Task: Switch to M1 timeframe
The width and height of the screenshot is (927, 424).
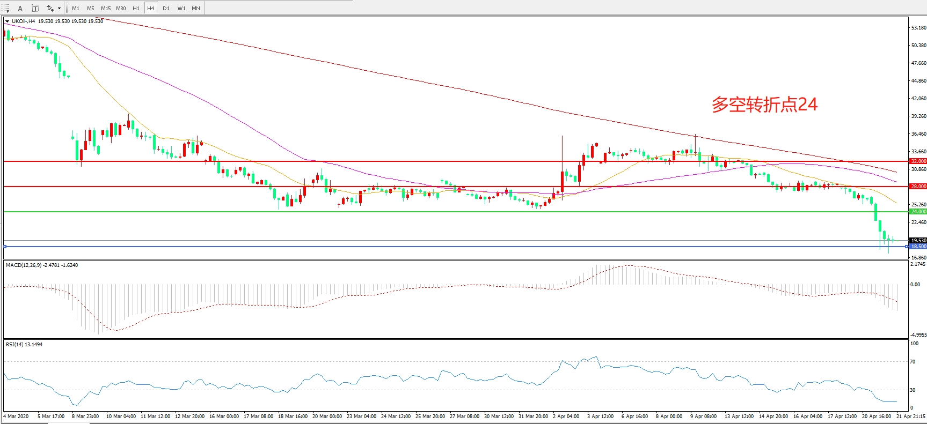Action: (x=76, y=8)
